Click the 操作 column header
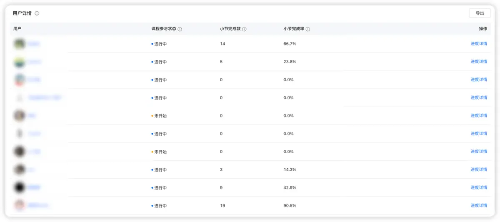 pyautogui.click(x=483, y=29)
